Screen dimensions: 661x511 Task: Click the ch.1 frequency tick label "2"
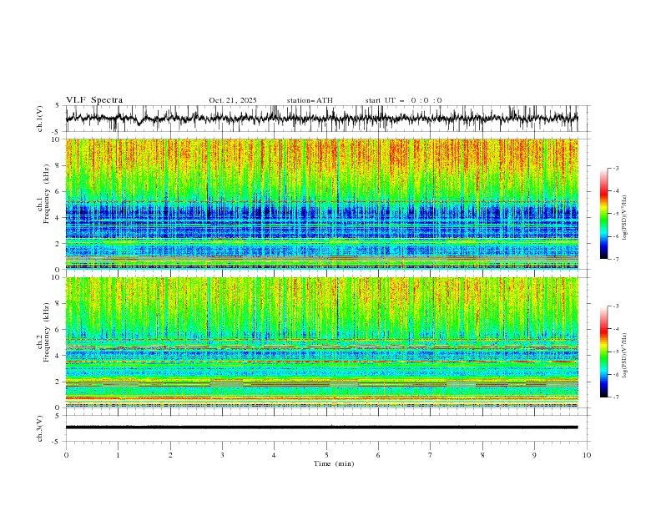pos(58,244)
